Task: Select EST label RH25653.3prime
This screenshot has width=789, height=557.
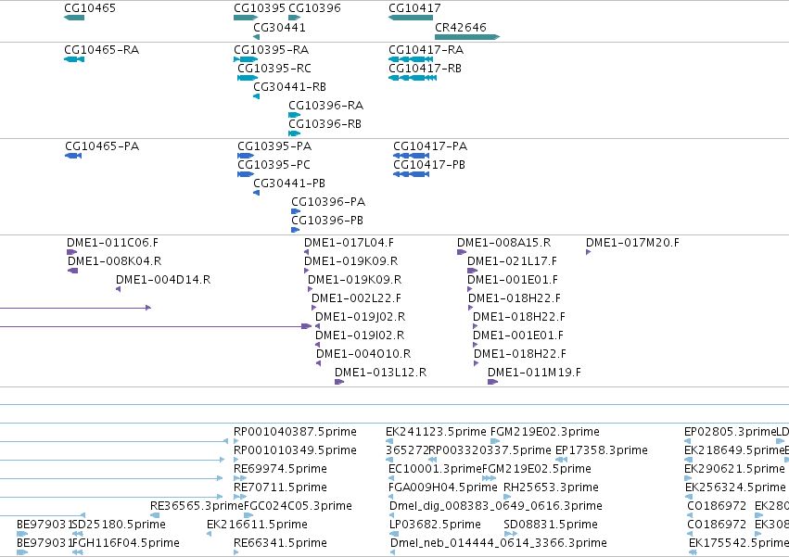Action: pos(551,488)
